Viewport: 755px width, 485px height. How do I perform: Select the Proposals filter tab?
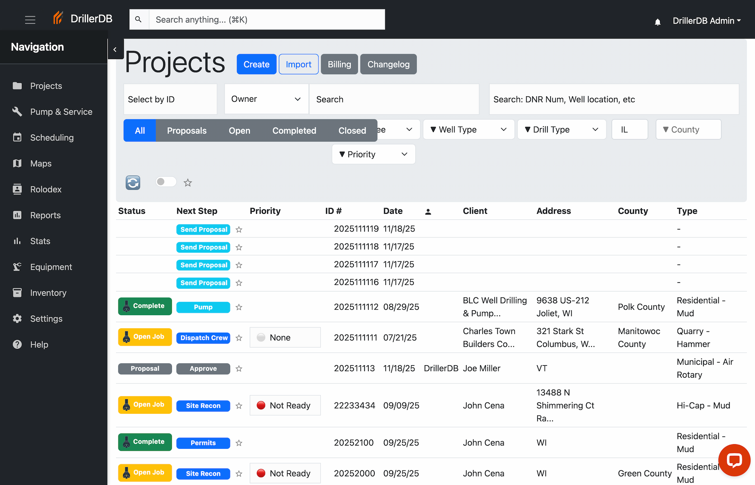[187, 130]
